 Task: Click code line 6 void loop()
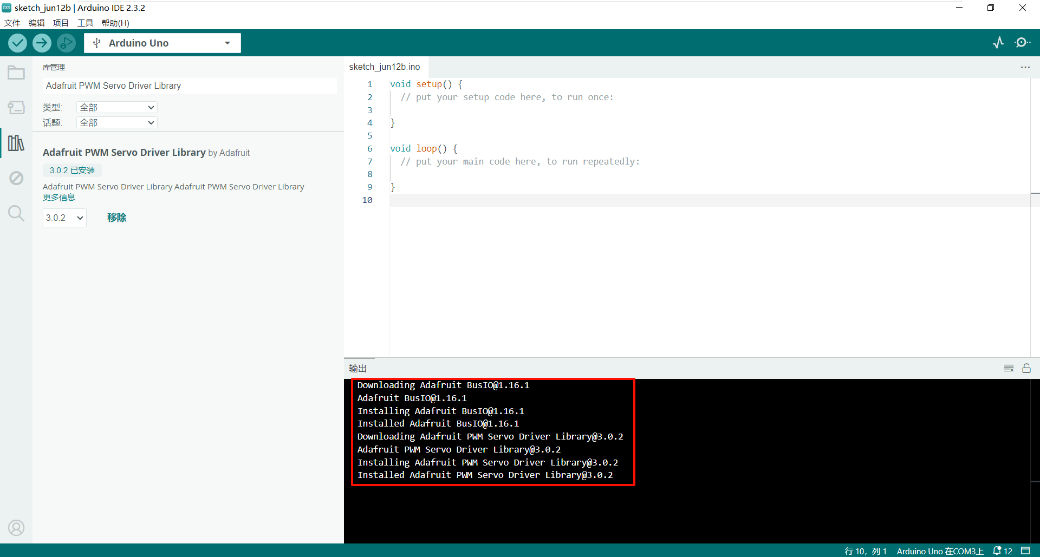pos(424,148)
